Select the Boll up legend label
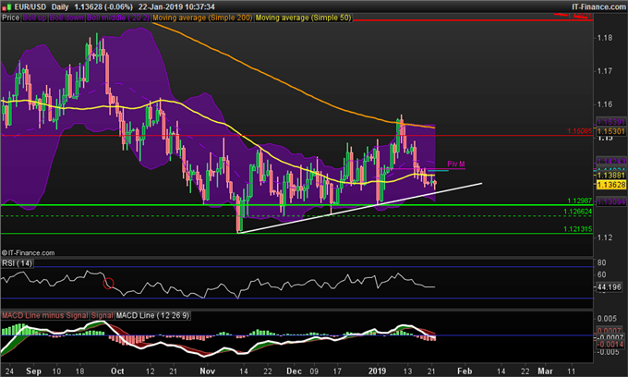 click(35, 18)
